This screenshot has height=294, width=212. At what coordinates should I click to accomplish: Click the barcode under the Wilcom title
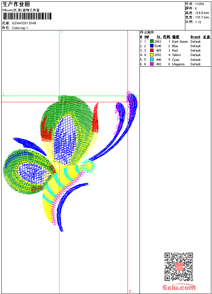pyautogui.click(x=27, y=16)
